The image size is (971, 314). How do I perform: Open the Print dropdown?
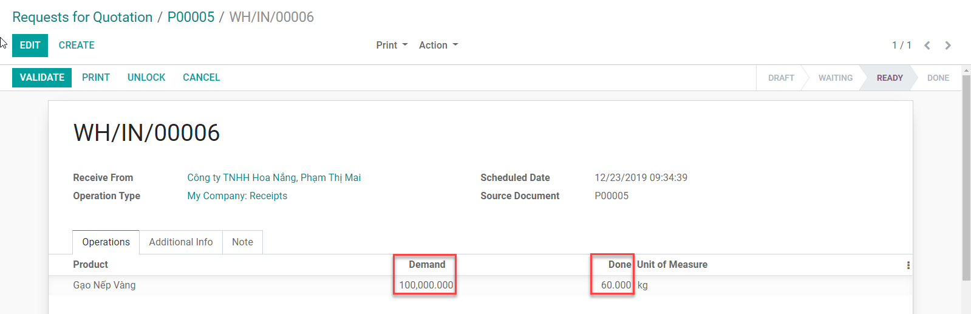click(392, 46)
